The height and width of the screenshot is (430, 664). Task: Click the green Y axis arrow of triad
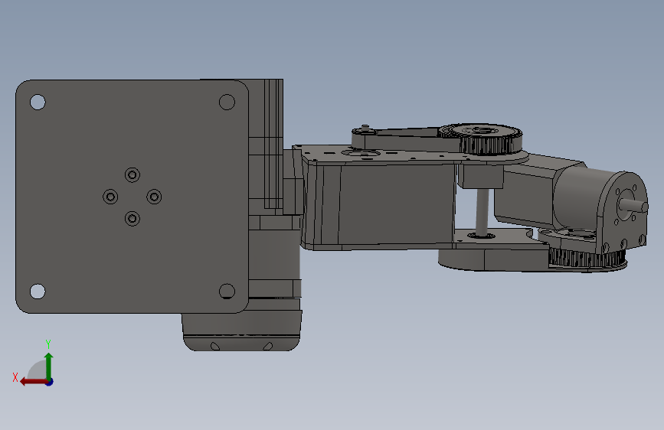pos(49,366)
